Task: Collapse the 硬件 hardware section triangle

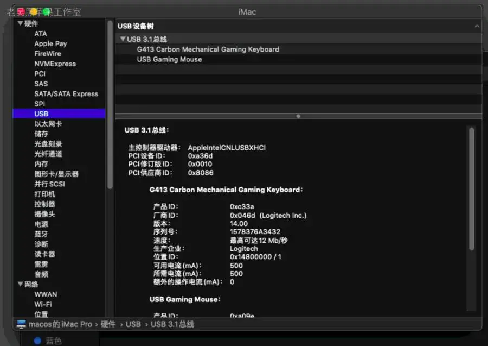Action: pyautogui.click(x=20, y=23)
